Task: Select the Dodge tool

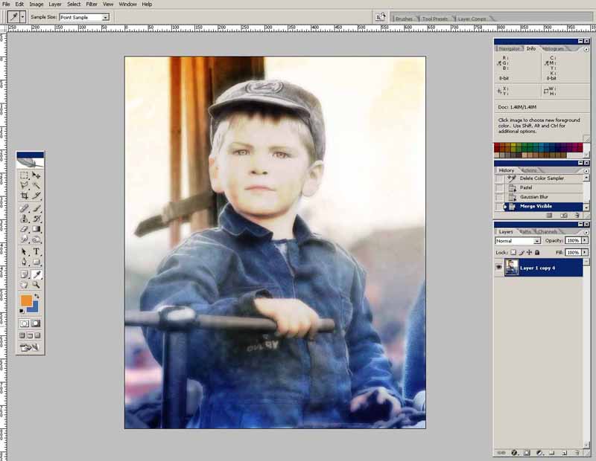Action: pos(36,239)
